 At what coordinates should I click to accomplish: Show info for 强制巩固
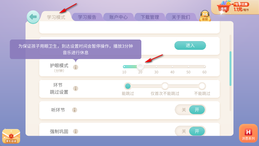pos(76,131)
